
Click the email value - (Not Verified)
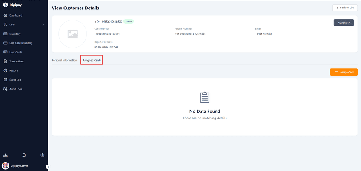point(264,34)
